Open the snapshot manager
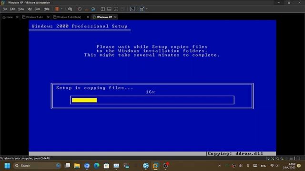 coord(93,9)
